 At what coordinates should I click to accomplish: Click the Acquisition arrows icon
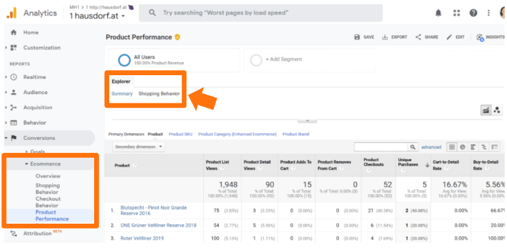(14, 108)
